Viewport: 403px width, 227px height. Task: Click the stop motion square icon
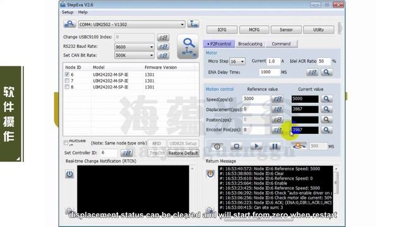pos(237,146)
